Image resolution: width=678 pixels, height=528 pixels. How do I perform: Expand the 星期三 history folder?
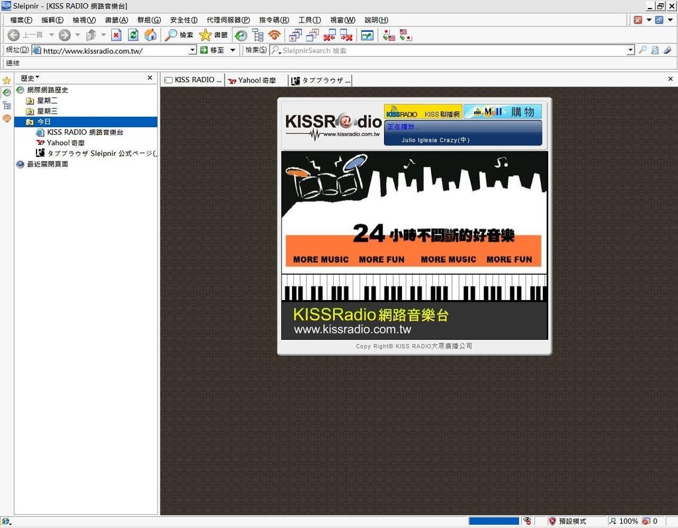[42, 111]
